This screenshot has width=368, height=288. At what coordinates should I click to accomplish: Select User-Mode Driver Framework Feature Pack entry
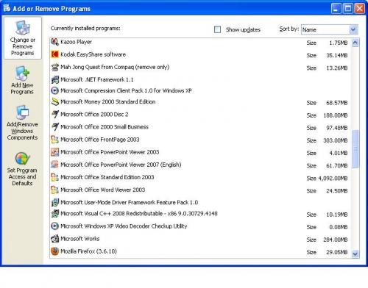point(130,203)
